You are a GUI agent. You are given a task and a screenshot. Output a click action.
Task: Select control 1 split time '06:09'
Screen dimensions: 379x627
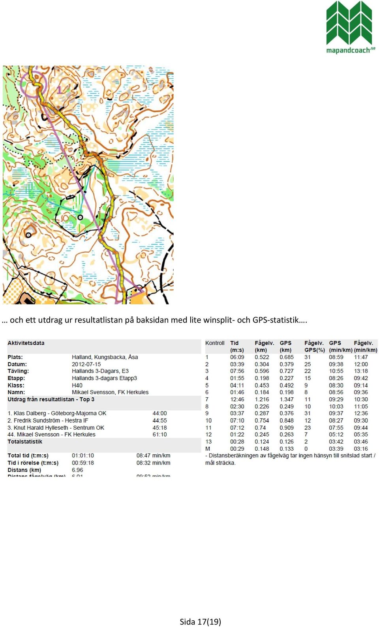point(237,357)
